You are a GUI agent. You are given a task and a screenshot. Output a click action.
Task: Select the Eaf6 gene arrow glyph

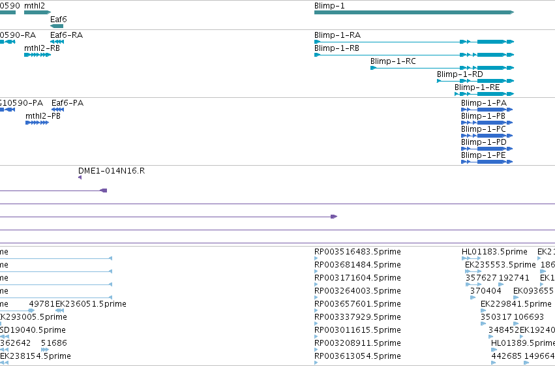coord(57,26)
